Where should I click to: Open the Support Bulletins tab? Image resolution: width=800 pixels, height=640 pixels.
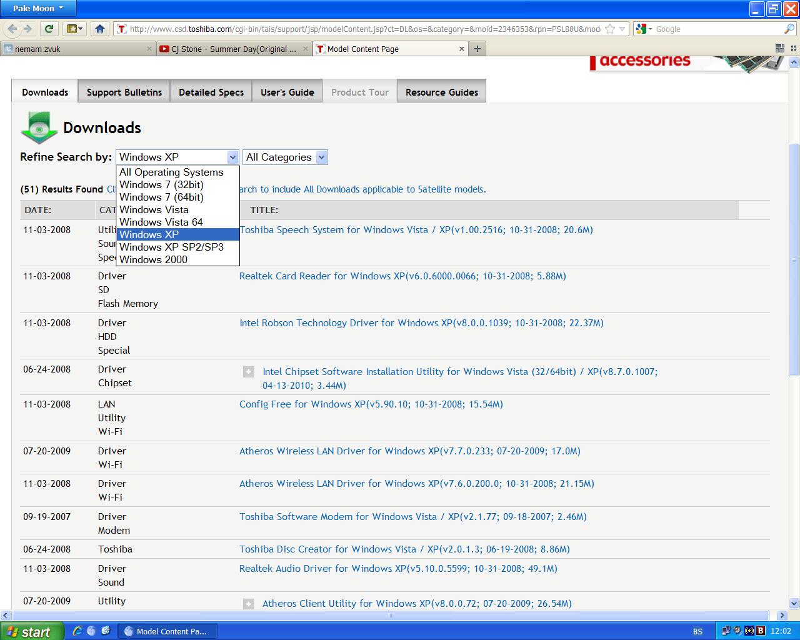124,92
